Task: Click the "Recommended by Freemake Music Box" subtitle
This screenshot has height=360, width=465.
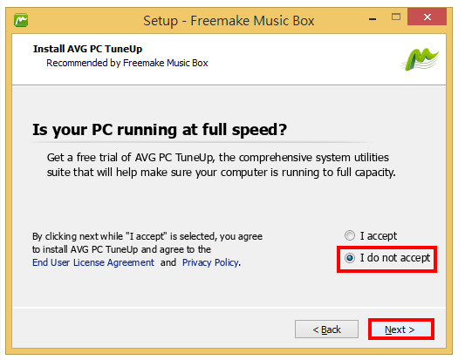Action: point(127,63)
